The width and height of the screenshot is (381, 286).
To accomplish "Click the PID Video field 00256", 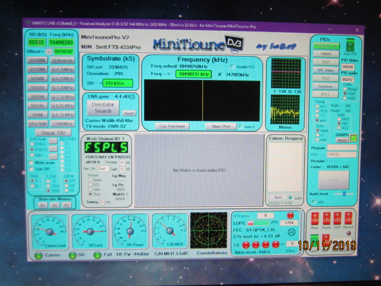I will (348, 67).
